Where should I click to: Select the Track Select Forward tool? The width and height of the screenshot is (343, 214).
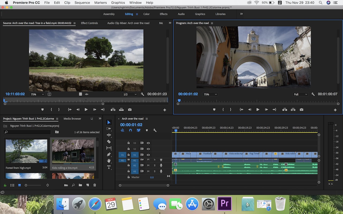109,129
